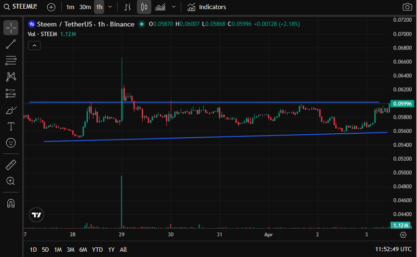Set range to 1M
Screen dimensions: 417x257
tap(58, 250)
